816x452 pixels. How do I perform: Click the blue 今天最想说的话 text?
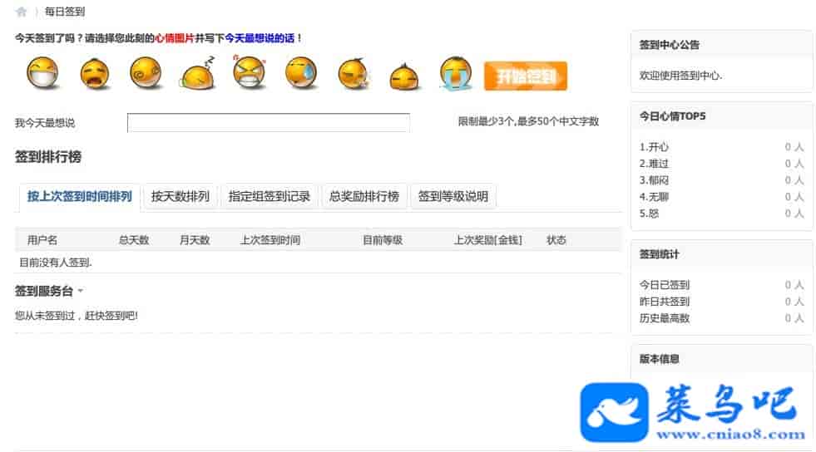(260, 38)
